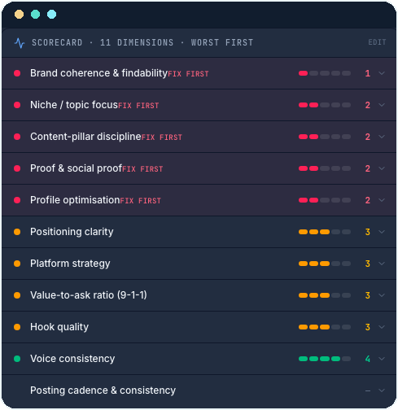
Task: Click the yellow window control dot
Action: pyautogui.click(x=19, y=14)
